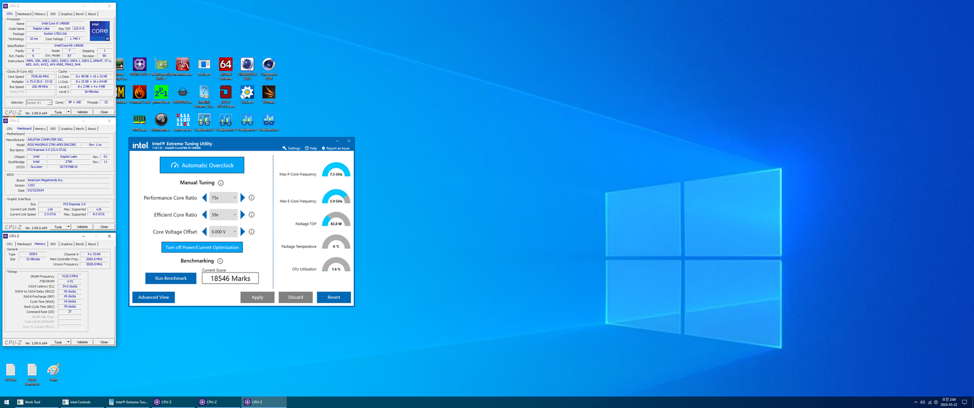Click Revert button in XTU

click(x=334, y=297)
